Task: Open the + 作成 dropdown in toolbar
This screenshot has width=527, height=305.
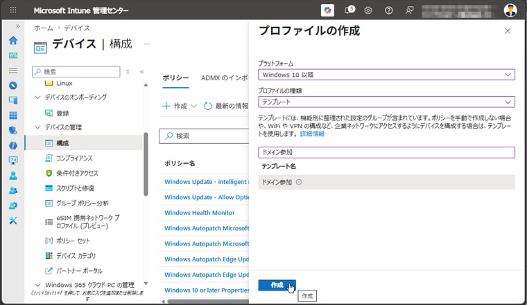Action: [180, 107]
